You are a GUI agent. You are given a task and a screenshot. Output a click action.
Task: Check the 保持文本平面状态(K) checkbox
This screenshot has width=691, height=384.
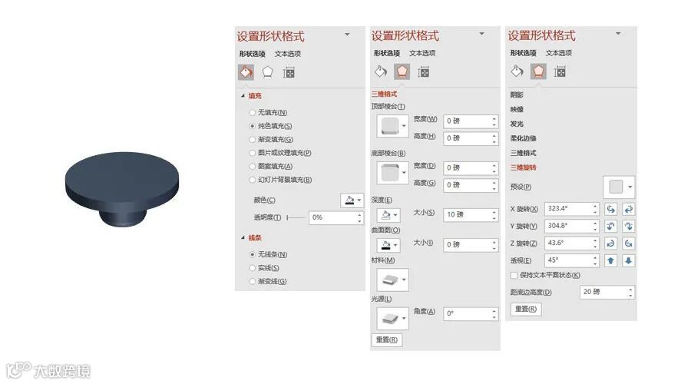point(514,275)
